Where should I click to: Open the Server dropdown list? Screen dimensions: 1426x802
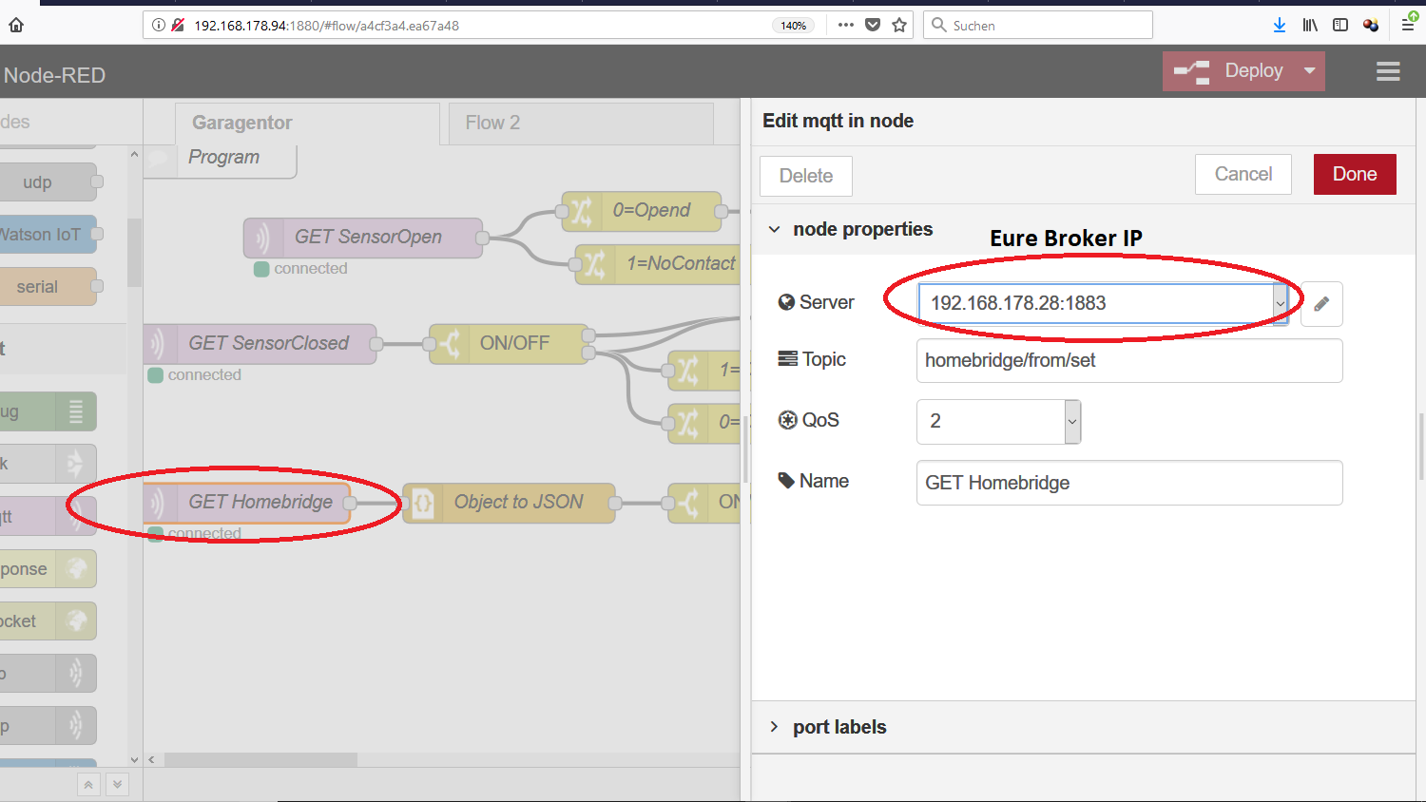[1280, 304]
